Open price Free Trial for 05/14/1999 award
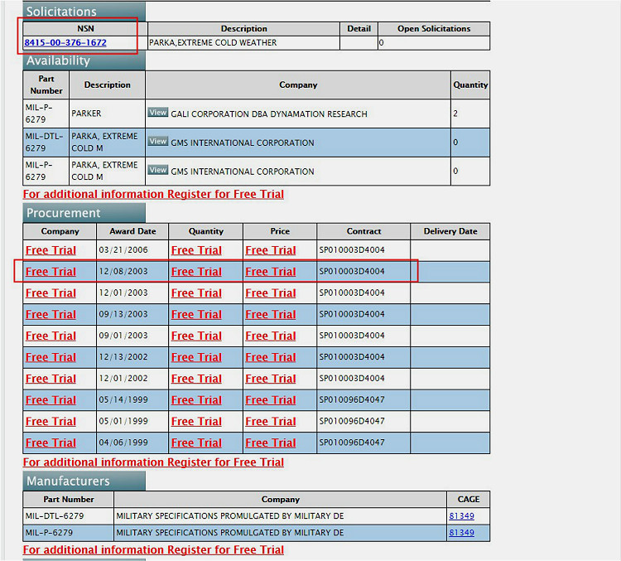 coord(271,400)
